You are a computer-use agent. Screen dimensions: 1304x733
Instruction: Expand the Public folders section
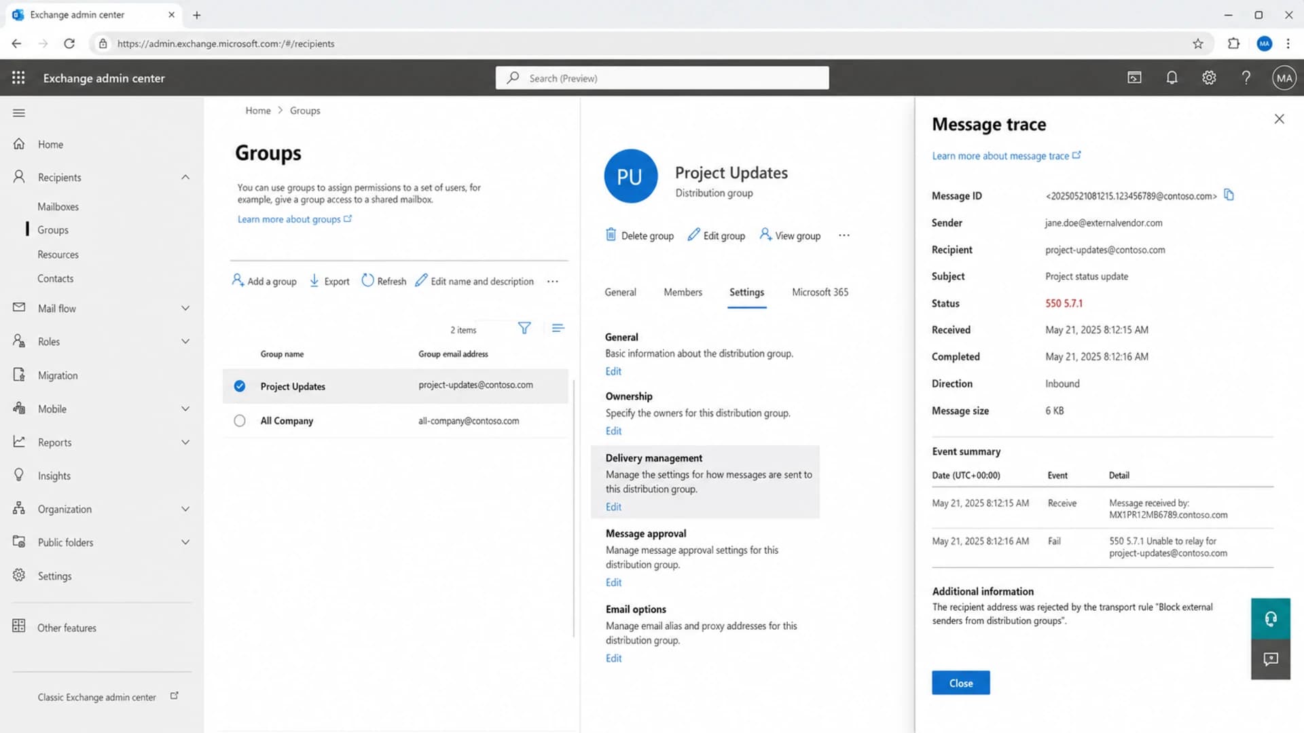tap(185, 542)
